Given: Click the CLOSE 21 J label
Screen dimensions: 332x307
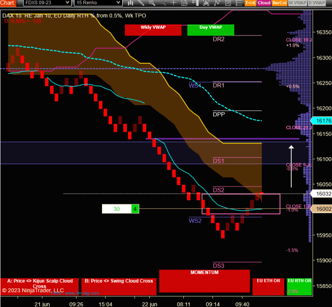Looking at the screenshot, I should pos(299,127).
